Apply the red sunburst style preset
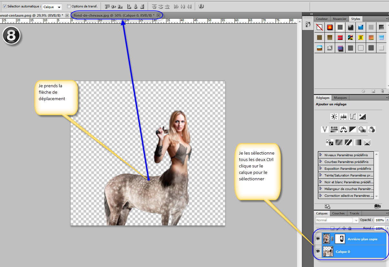 330,27
